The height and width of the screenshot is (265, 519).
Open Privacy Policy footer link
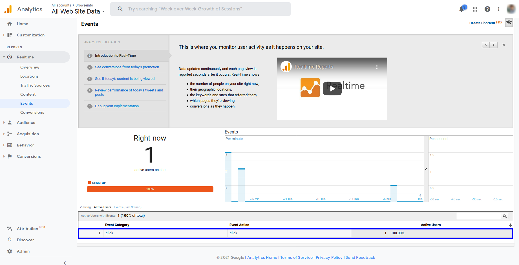(x=329, y=257)
